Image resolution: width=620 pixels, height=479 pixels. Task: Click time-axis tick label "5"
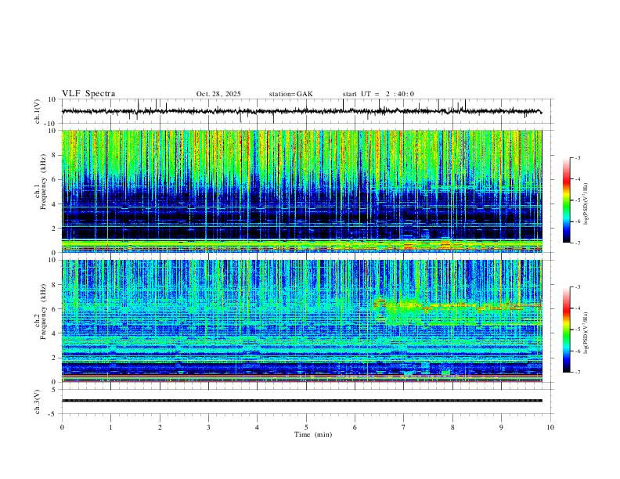[306, 427]
